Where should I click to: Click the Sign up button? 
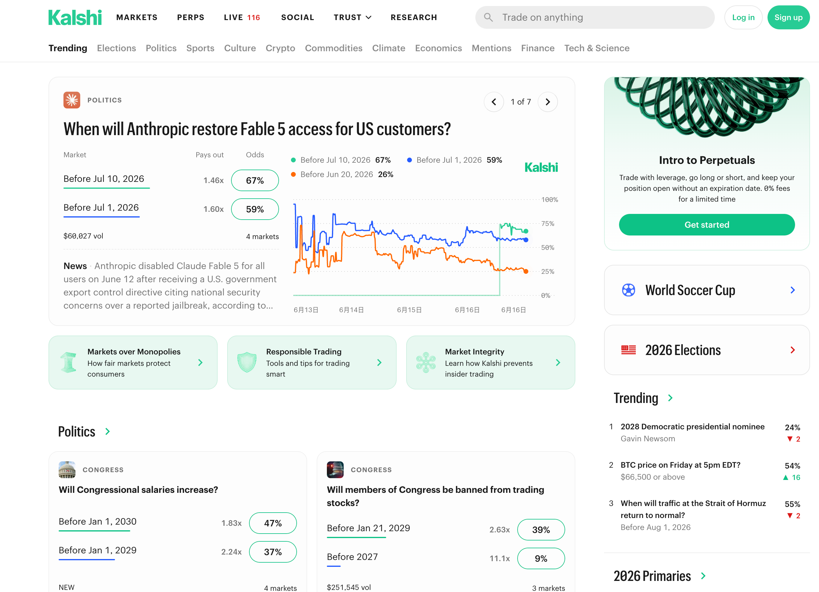(x=788, y=17)
